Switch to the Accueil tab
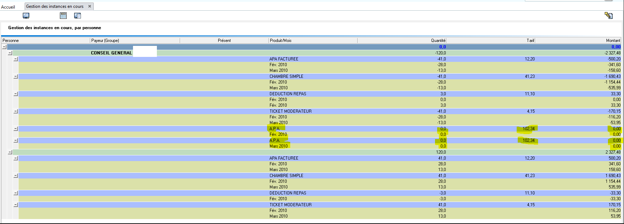The width and height of the screenshot is (624, 224). pos(8,7)
